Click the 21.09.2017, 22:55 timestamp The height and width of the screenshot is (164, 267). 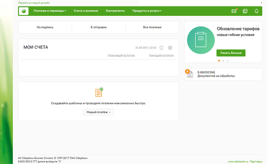pyautogui.click(x=146, y=48)
